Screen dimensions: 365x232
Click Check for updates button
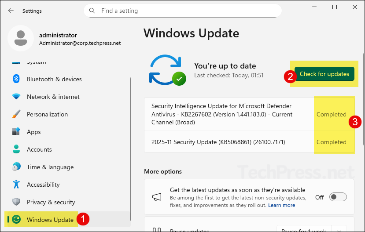point(324,74)
